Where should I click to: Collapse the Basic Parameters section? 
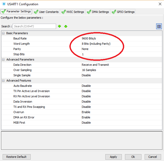tap(3, 33)
